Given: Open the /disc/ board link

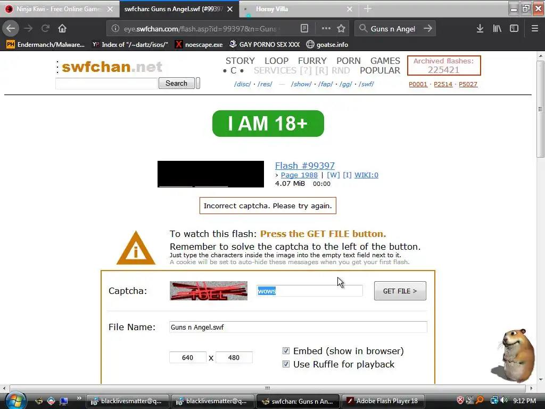Looking at the screenshot, I should [243, 84].
